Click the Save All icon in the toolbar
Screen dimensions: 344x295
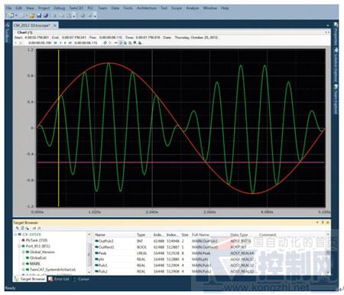[x=46, y=15]
